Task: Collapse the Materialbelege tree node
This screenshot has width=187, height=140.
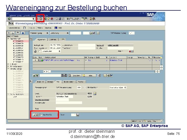Action: pyautogui.click(x=8, y=69)
